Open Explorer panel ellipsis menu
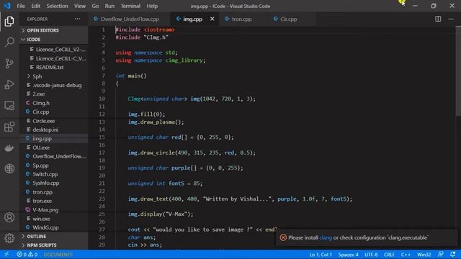This screenshot has height=259, width=461. [x=77, y=19]
